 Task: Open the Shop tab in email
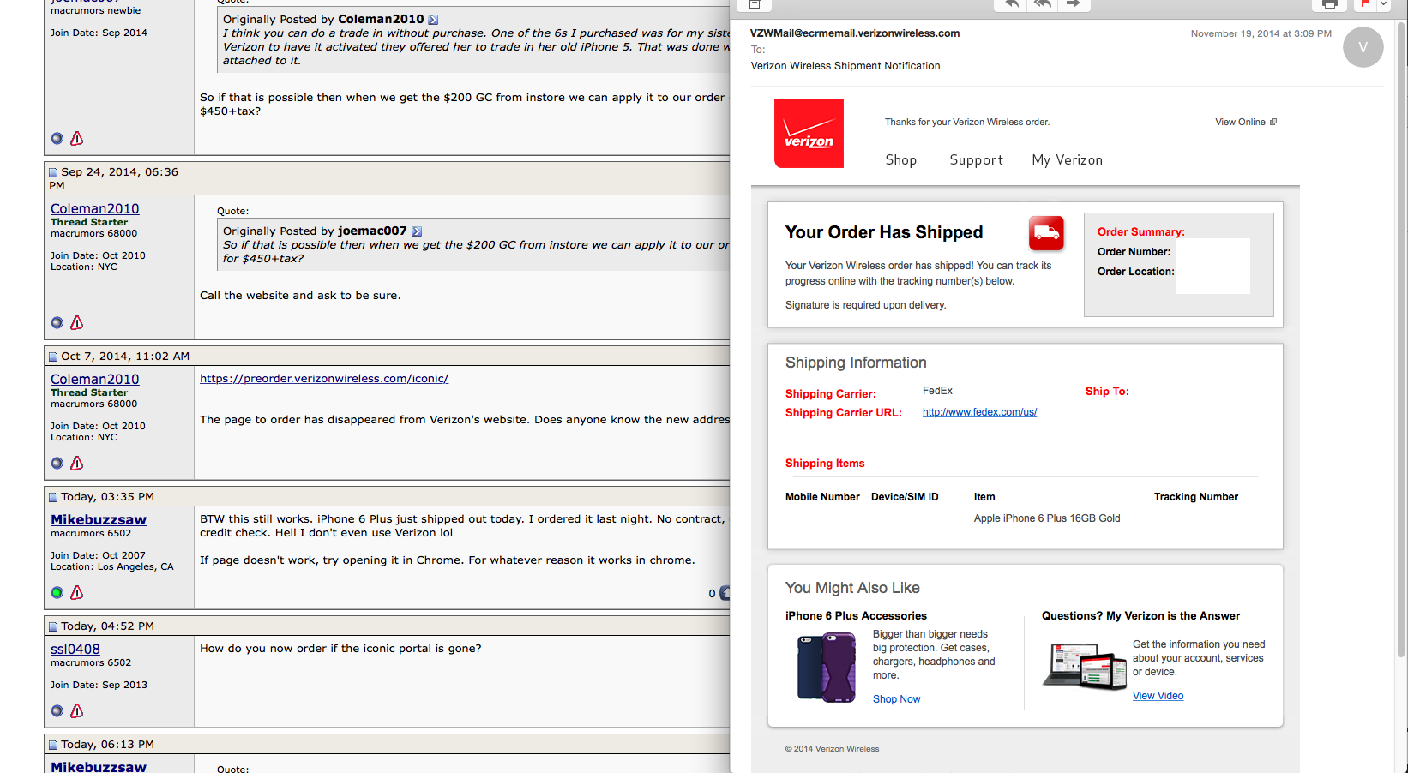coord(900,160)
